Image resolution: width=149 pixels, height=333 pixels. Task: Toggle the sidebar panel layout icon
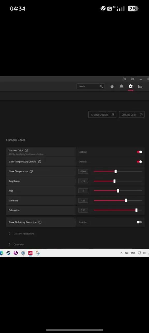140,86
